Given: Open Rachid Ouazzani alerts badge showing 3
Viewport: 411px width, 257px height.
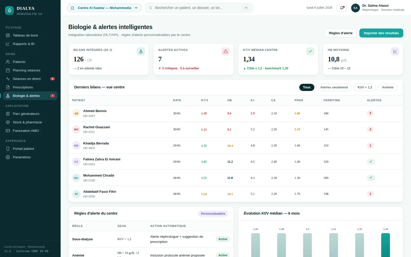Looking at the screenshot, I should [x=370, y=129].
